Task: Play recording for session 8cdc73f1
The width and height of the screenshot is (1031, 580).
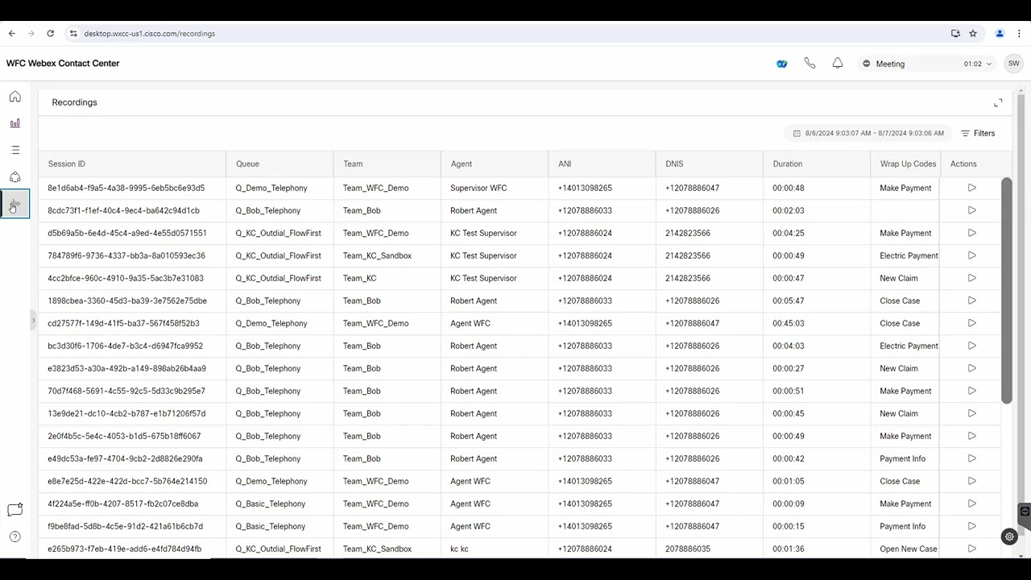Action: pos(971,210)
